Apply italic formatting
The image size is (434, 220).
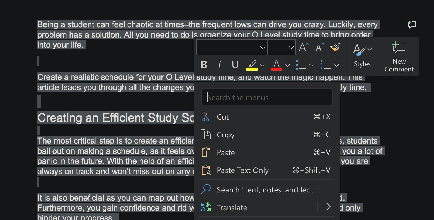[219, 65]
